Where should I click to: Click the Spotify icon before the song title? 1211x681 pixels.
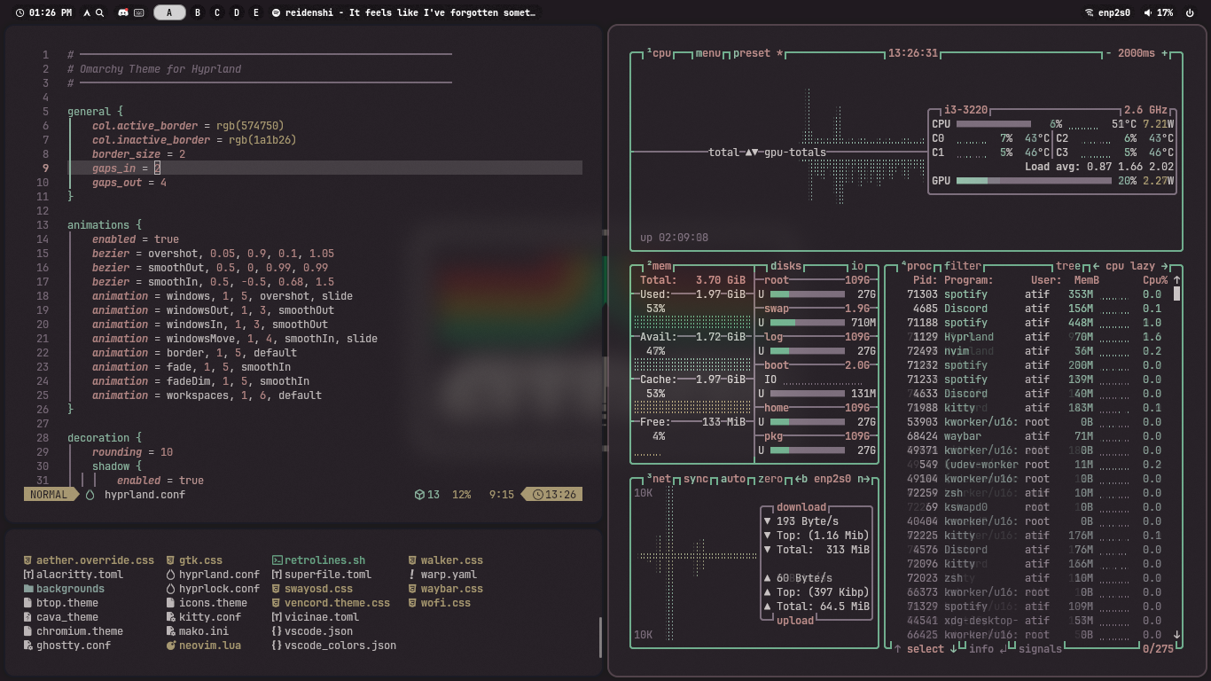pyautogui.click(x=277, y=13)
